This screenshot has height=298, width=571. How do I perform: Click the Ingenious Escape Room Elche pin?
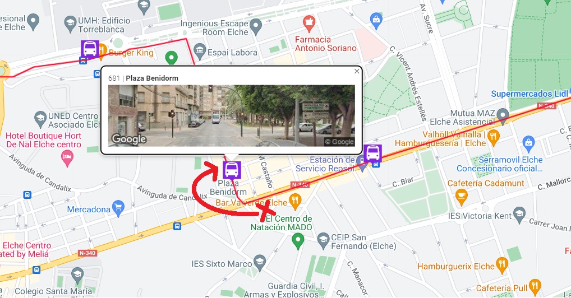[x=256, y=26]
